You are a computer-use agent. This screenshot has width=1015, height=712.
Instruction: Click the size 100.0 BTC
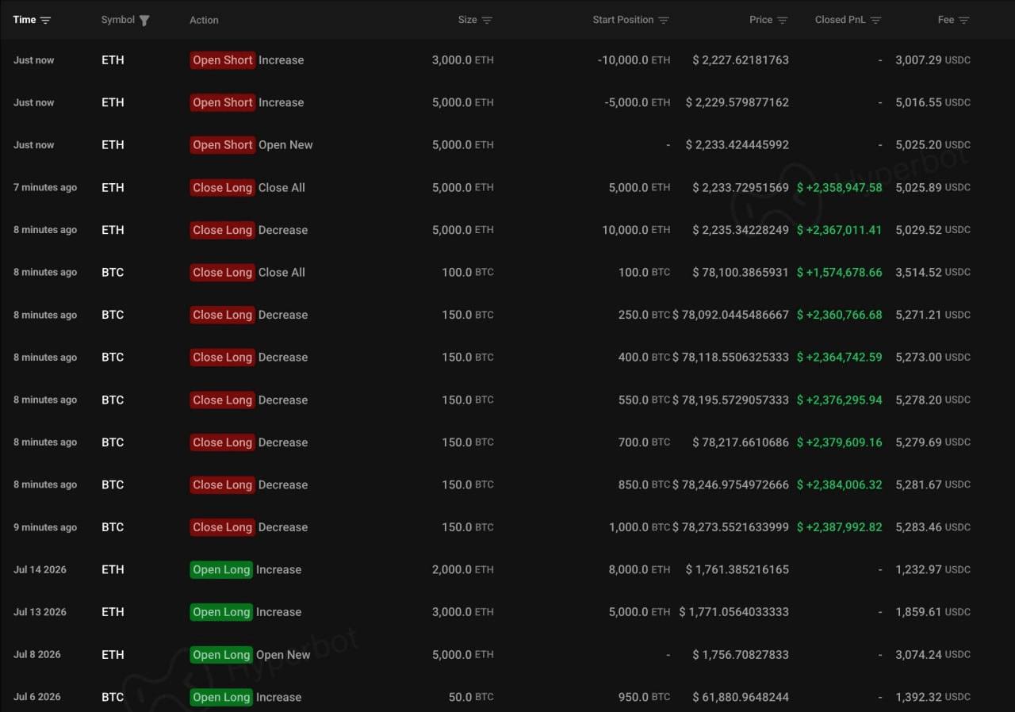[x=468, y=273]
